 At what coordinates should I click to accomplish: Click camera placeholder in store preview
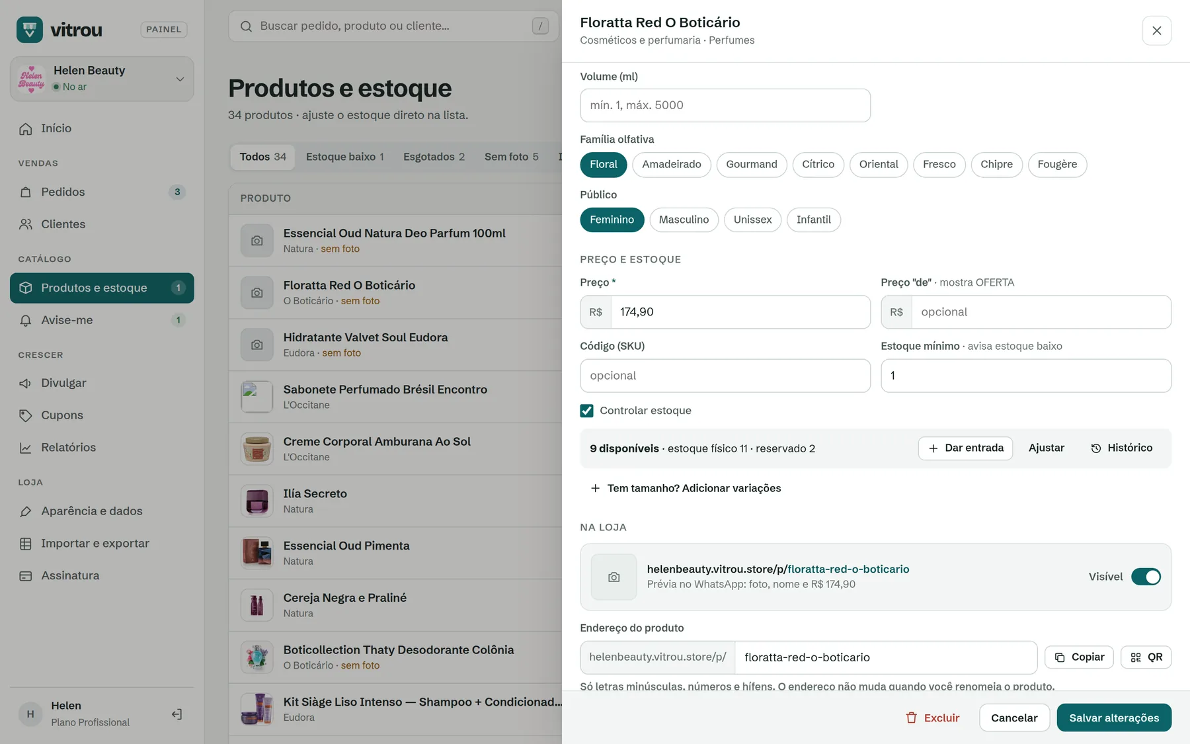(x=614, y=577)
